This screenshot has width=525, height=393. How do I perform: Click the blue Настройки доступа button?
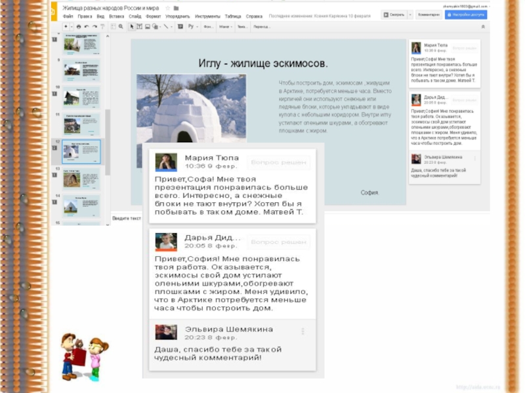tap(466, 14)
